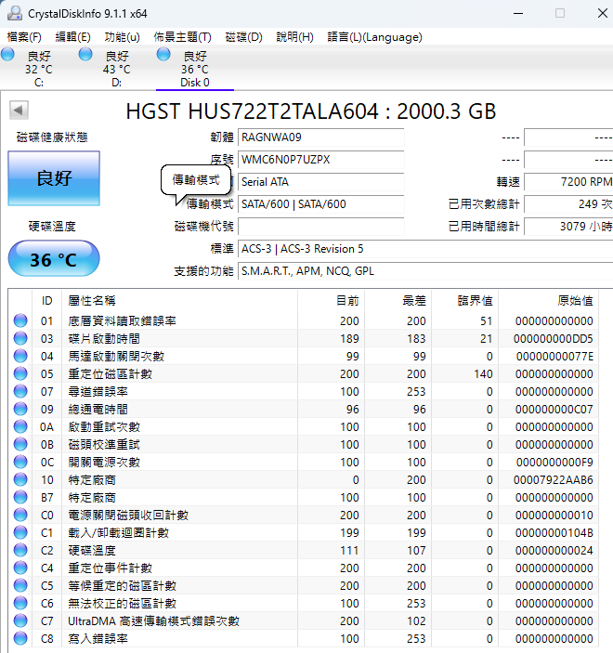Click the 屬性名稱 column header
The height and width of the screenshot is (653, 613).
coord(179,300)
